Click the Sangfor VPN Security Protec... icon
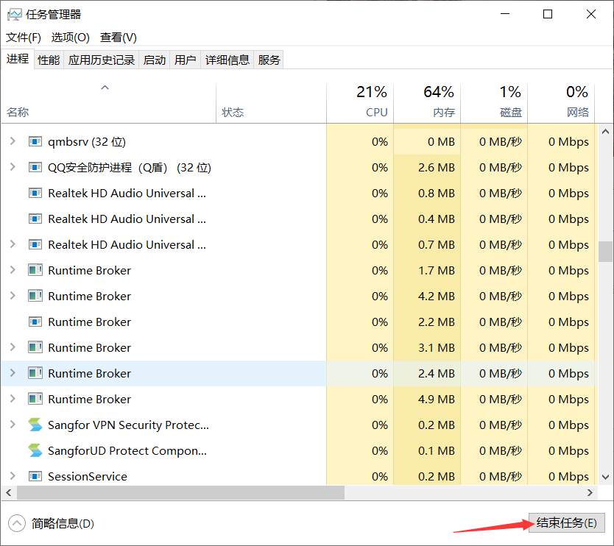The image size is (614, 546). coord(35,425)
